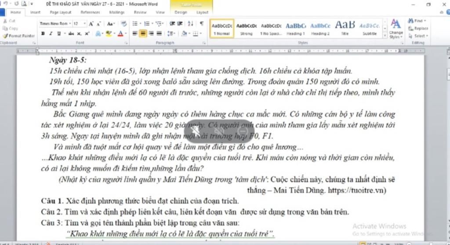Apply yellow text highlight color
The width and height of the screenshot is (450, 245).
click(x=109, y=33)
